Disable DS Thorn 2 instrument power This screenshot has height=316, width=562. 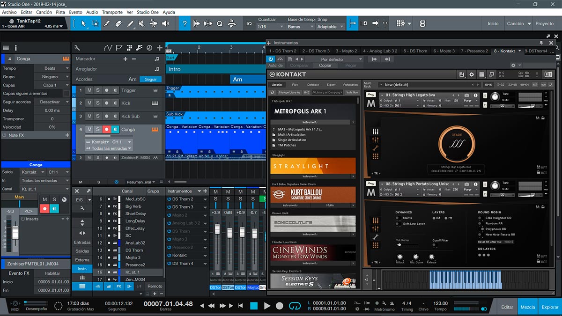pyautogui.click(x=169, y=199)
